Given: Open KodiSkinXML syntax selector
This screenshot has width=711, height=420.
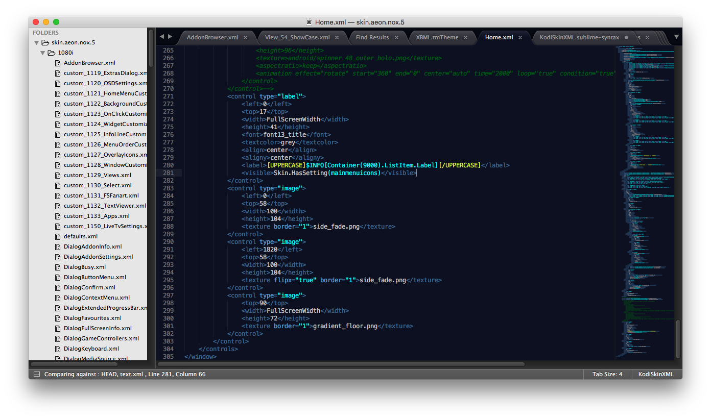Looking at the screenshot, I should pyautogui.click(x=656, y=374).
